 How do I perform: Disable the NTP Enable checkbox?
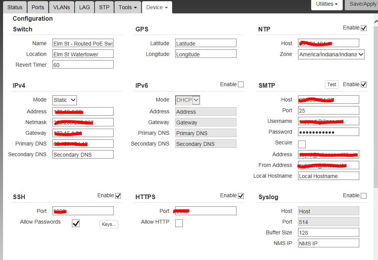click(363, 28)
